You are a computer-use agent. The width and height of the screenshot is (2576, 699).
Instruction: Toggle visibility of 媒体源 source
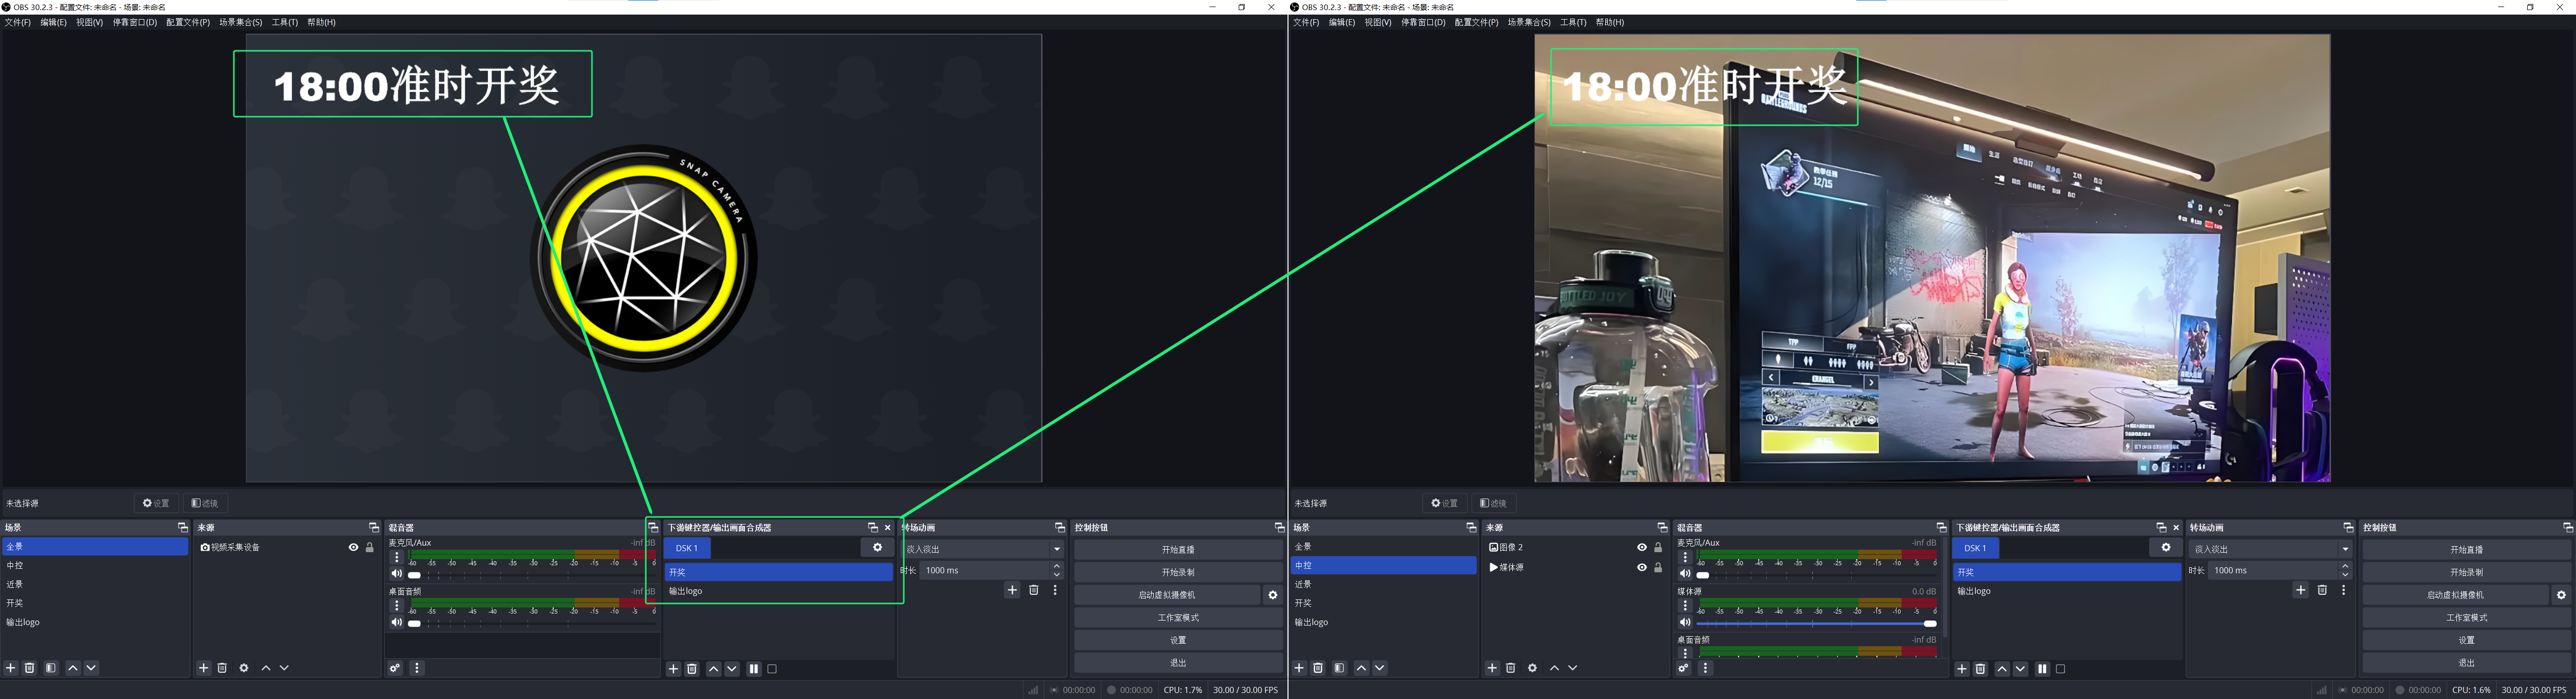[x=1641, y=567]
